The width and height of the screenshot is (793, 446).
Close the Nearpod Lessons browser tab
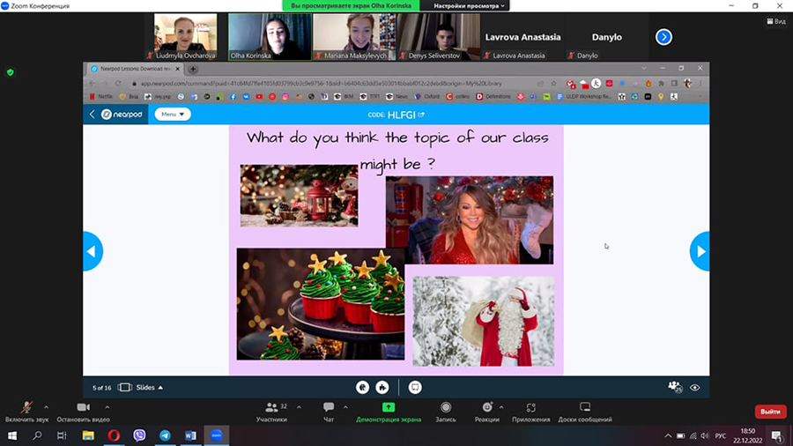click(x=177, y=69)
